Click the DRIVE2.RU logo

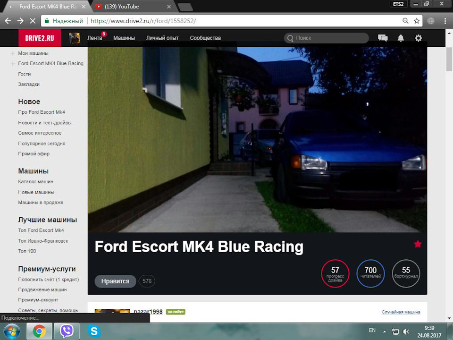40,38
